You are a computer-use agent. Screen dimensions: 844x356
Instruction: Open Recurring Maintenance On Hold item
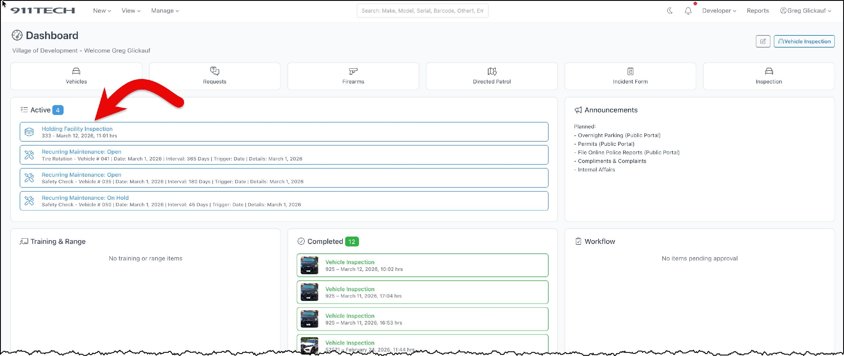(x=85, y=198)
